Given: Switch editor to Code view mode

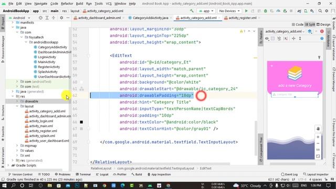Looking at the screenshot, I should [298, 25].
